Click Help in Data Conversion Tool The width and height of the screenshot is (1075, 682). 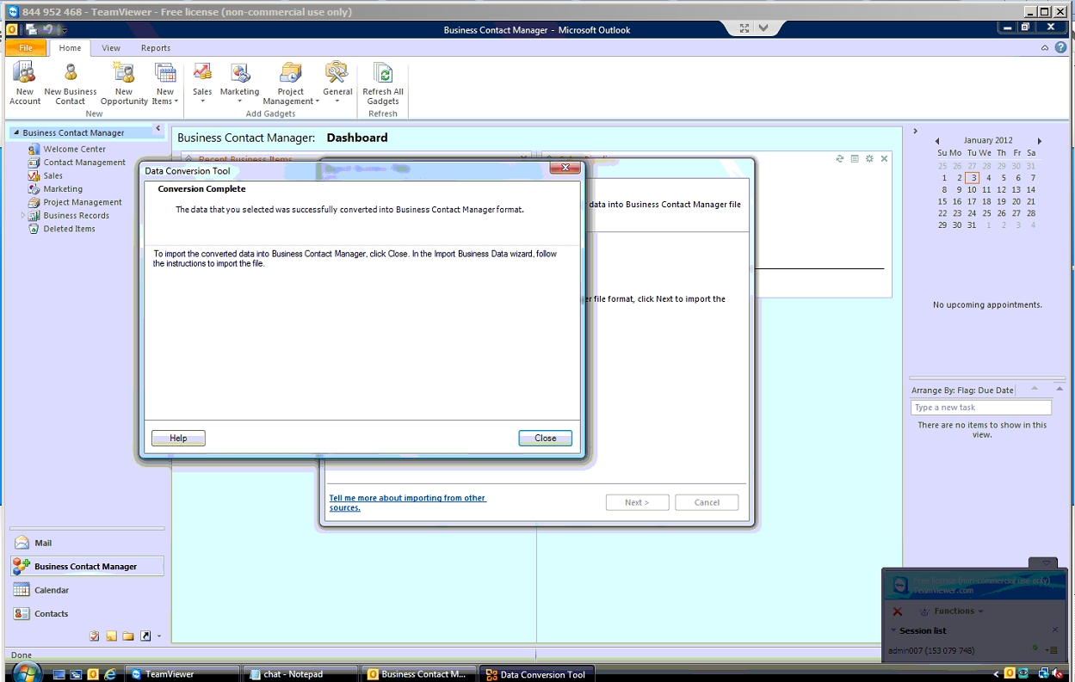pos(178,438)
